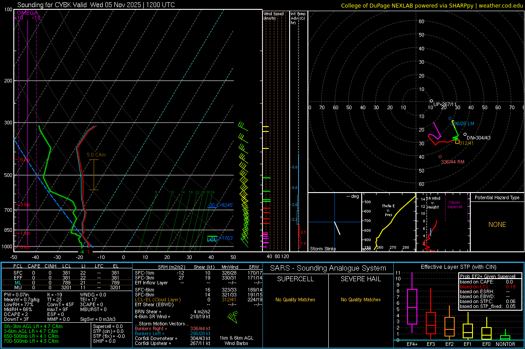Click the 'Corfidi Downshear = 304/43 kt' entry
The width and height of the screenshot is (525, 349).
pos(173,338)
